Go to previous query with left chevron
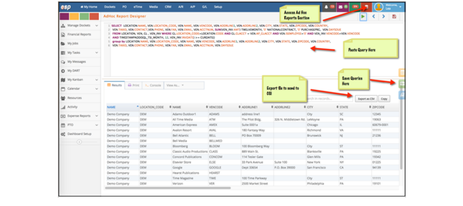The image size is (463, 206). [x=374, y=16]
